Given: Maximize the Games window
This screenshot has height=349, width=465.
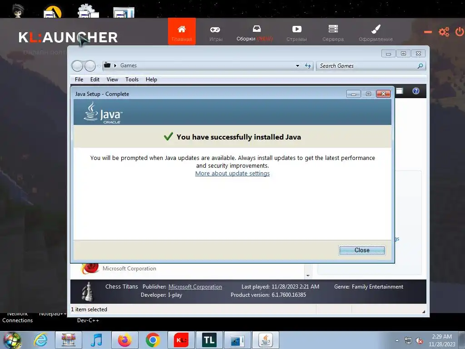Looking at the screenshot, I should 403,54.
